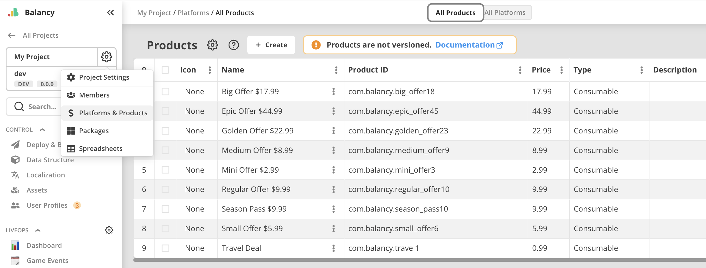This screenshot has height=268, width=706.
Task: Collapse the CONTROL section chevron
Action: 42,130
